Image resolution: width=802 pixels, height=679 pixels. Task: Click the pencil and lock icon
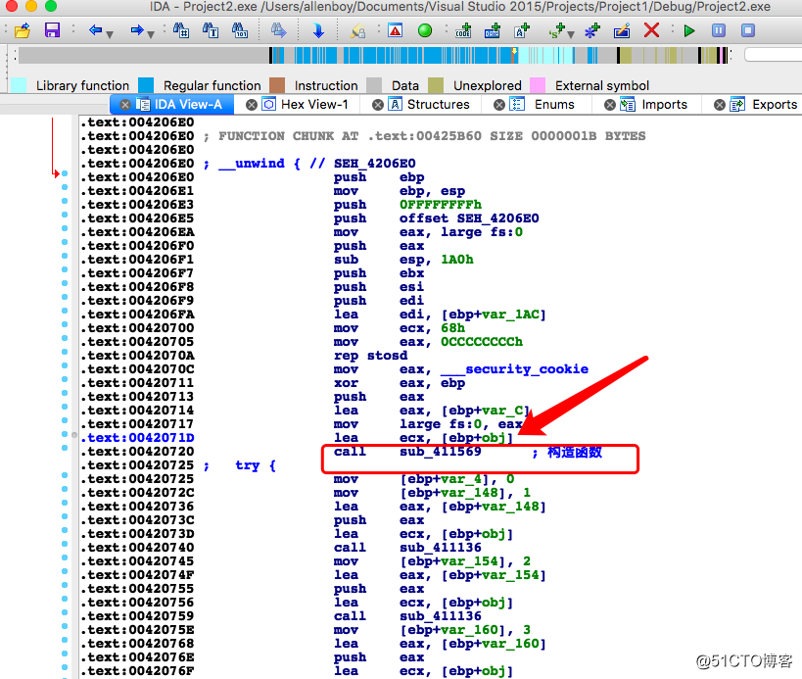pos(357,31)
